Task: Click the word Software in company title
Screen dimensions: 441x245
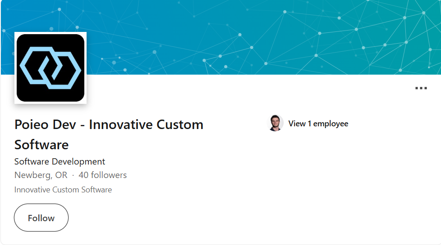Action: [x=41, y=145]
